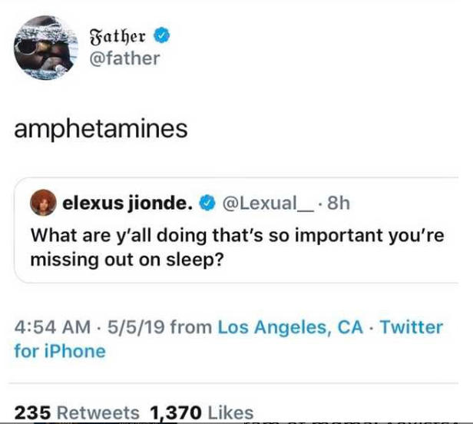Image resolution: width=473 pixels, height=424 pixels.
Task: Select the 'amphetamines' tweet text
Action: click(101, 128)
